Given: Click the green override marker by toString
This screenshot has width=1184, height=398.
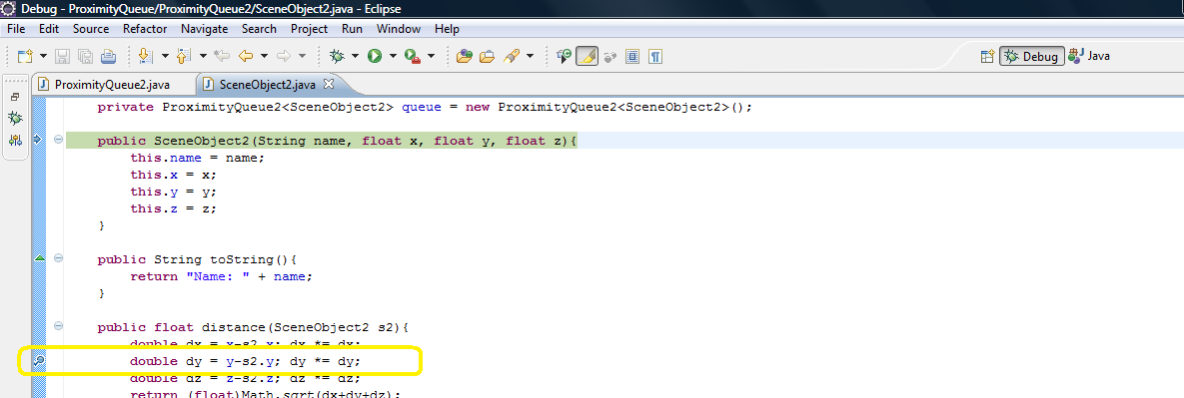Looking at the screenshot, I should pyautogui.click(x=39, y=258).
